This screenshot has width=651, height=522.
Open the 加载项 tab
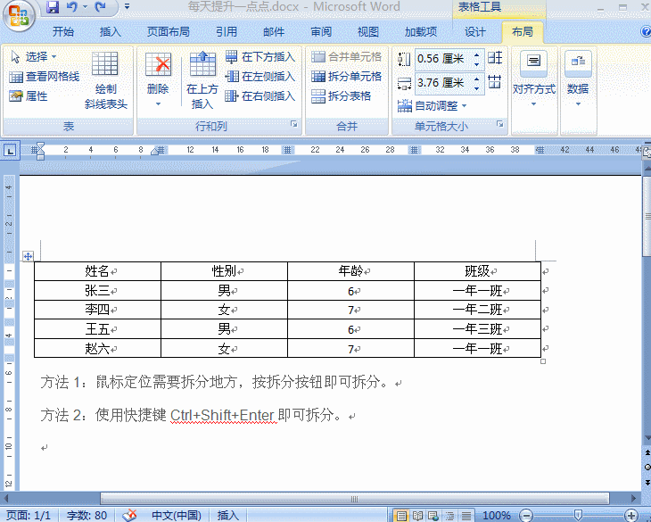[x=421, y=31]
